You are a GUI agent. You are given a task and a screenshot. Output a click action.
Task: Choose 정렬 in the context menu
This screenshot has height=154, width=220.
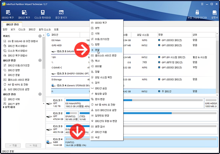[106, 72]
